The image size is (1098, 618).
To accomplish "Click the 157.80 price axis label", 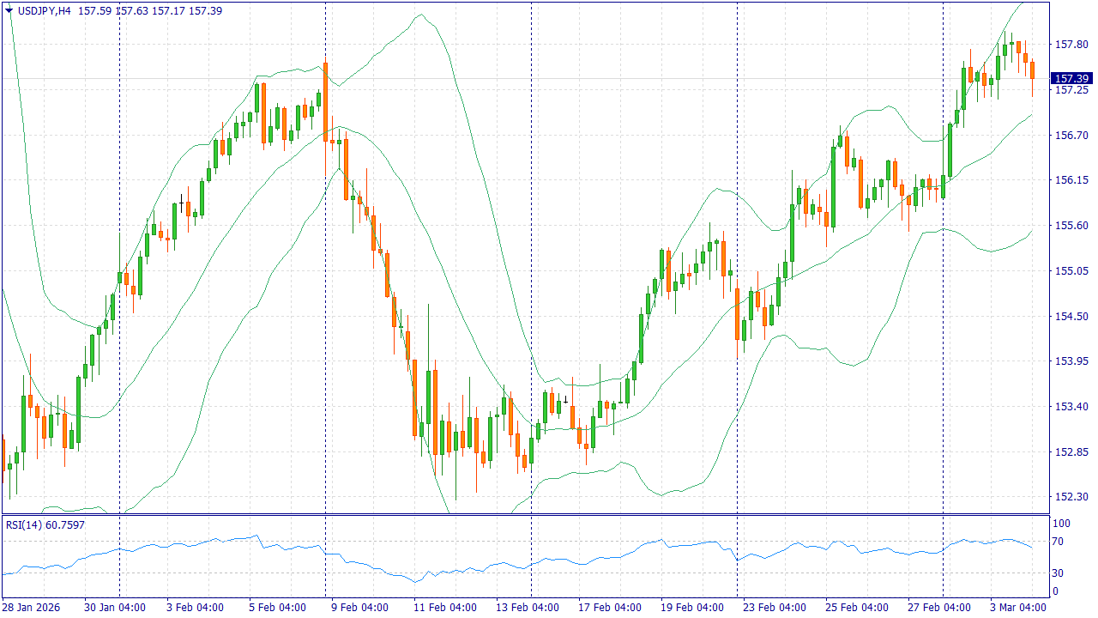I will tap(1071, 45).
